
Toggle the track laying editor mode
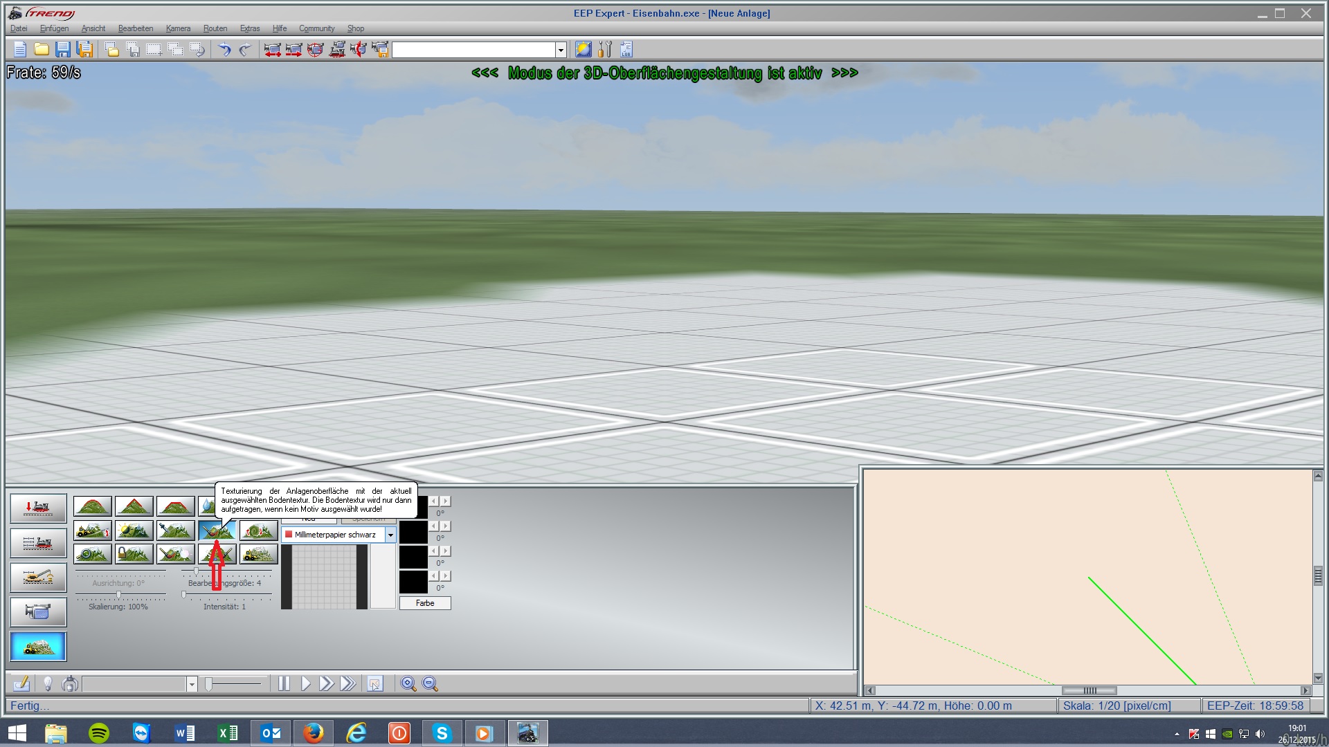click(38, 542)
